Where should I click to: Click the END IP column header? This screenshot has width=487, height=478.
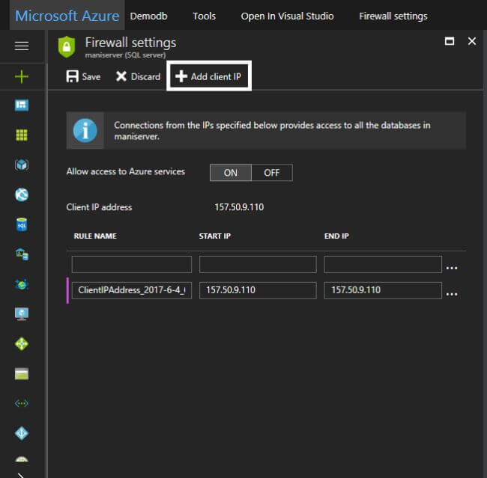[336, 236]
